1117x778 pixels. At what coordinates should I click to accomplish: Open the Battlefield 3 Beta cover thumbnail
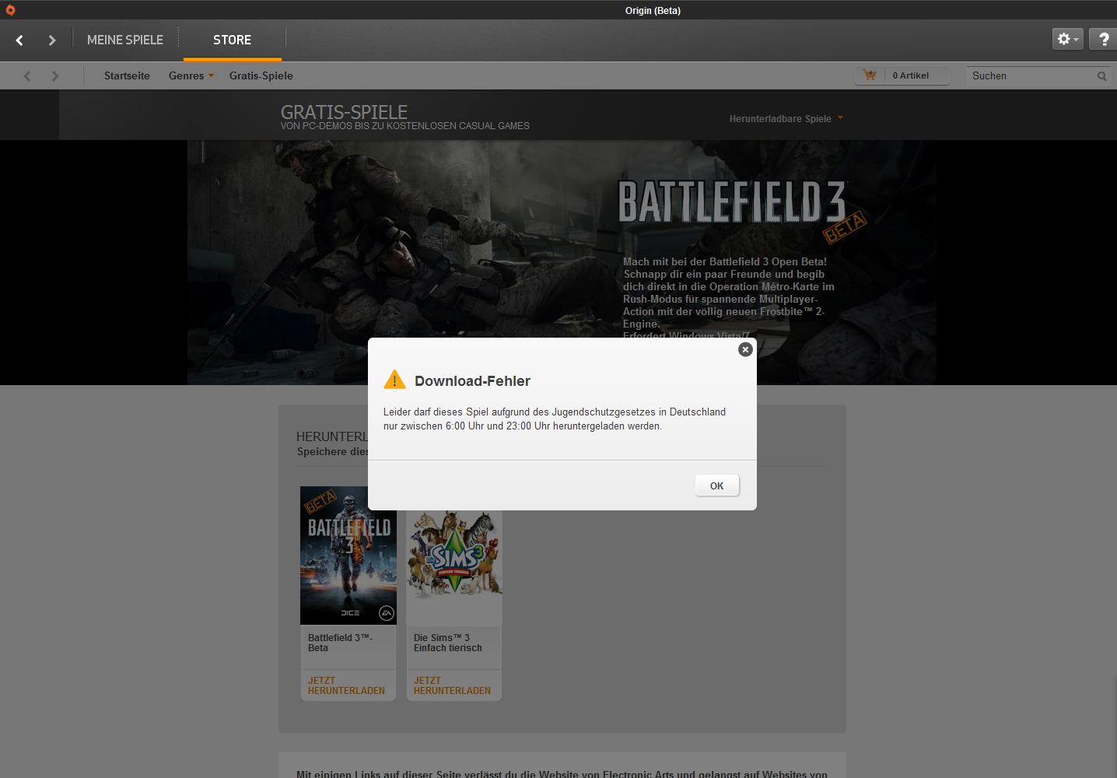(348, 555)
